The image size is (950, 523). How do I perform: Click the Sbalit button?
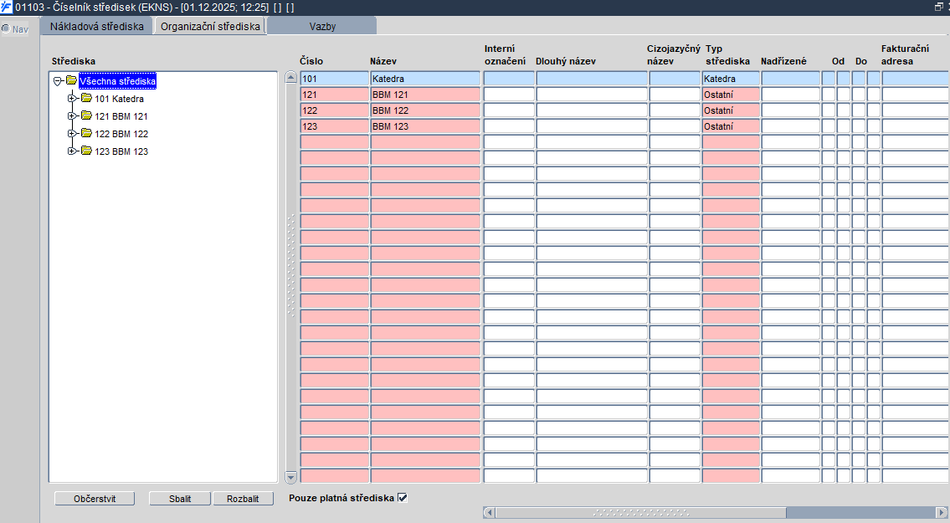(x=180, y=499)
